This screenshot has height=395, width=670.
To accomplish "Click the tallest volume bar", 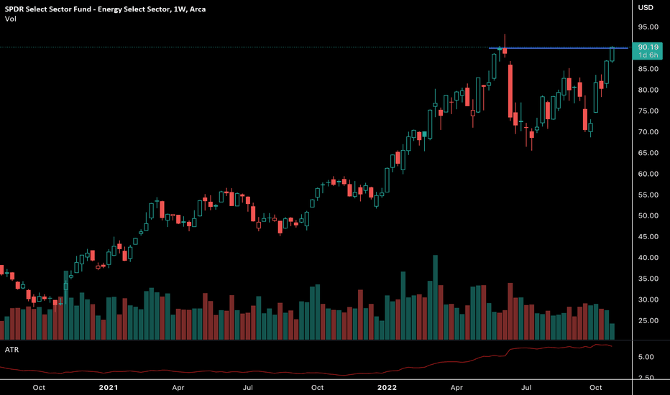I will coord(436,297).
